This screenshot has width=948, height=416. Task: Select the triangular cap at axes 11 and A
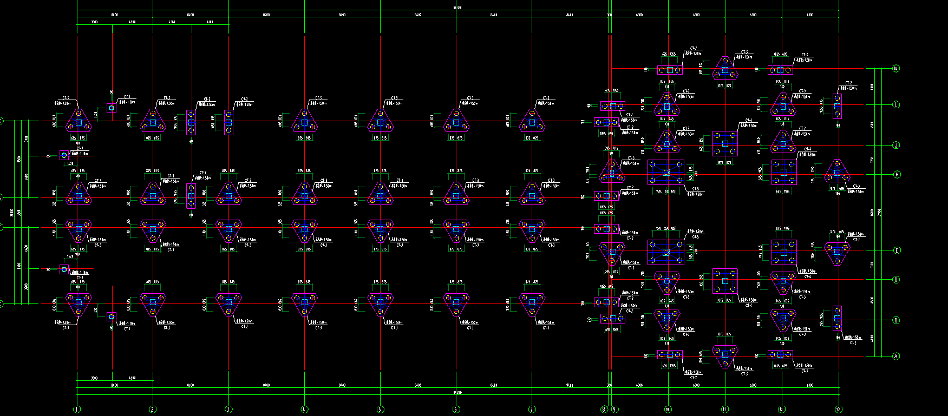pyautogui.click(x=725, y=357)
